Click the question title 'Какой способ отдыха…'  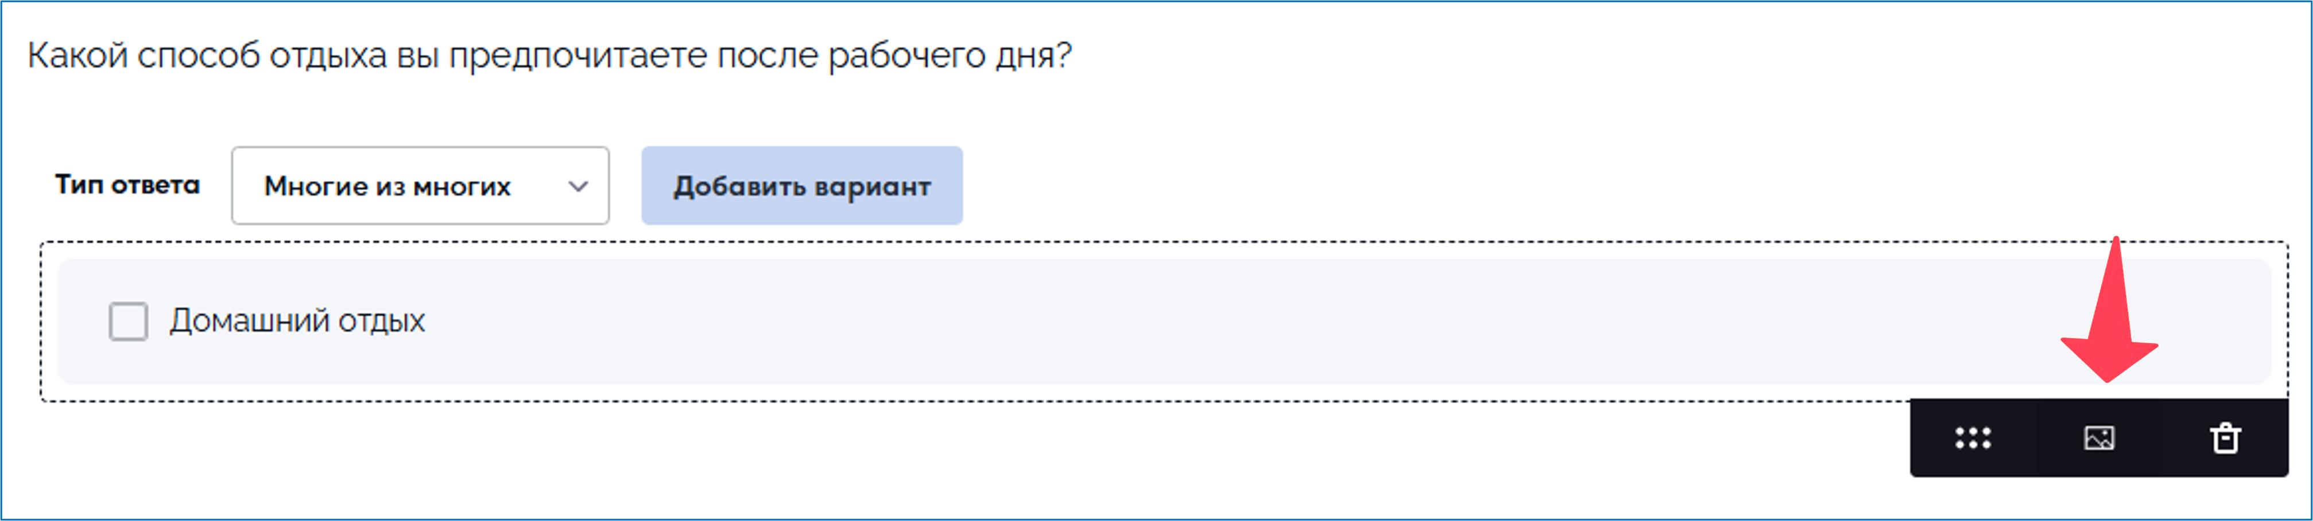(x=549, y=56)
